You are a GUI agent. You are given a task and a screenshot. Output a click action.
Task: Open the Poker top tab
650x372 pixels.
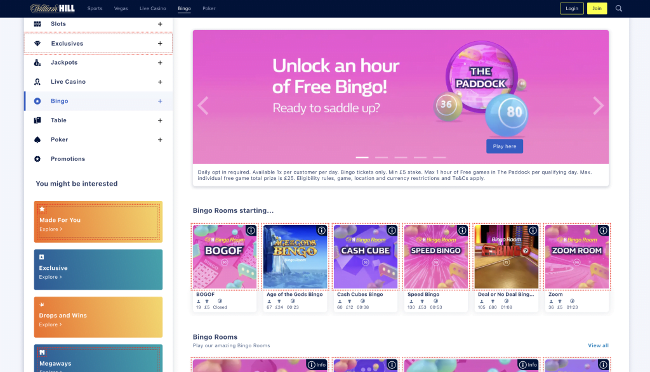(x=209, y=9)
